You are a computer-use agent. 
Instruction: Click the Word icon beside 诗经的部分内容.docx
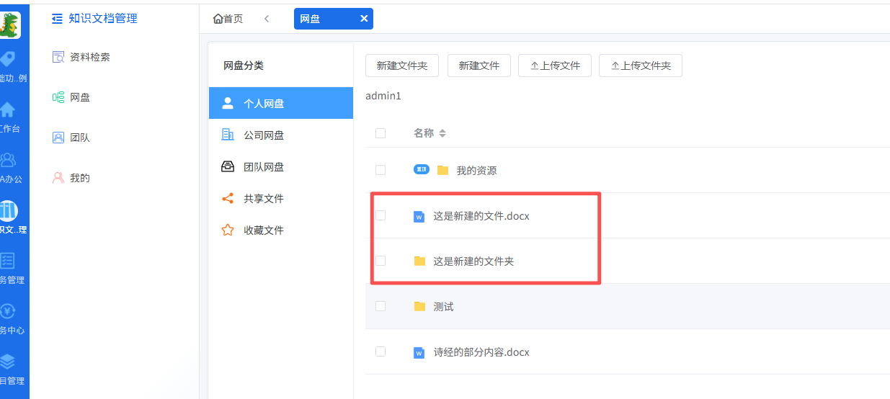[x=419, y=352]
